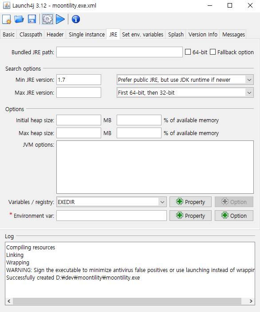The width and height of the screenshot is (260, 312).
Task: Click Property button beside Environment var
Action: (190, 216)
